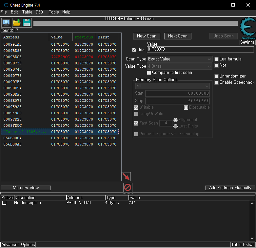Viewport: 256px width, 248px height.
Task: Click the Undo Scan button
Action: pyautogui.click(x=223, y=36)
